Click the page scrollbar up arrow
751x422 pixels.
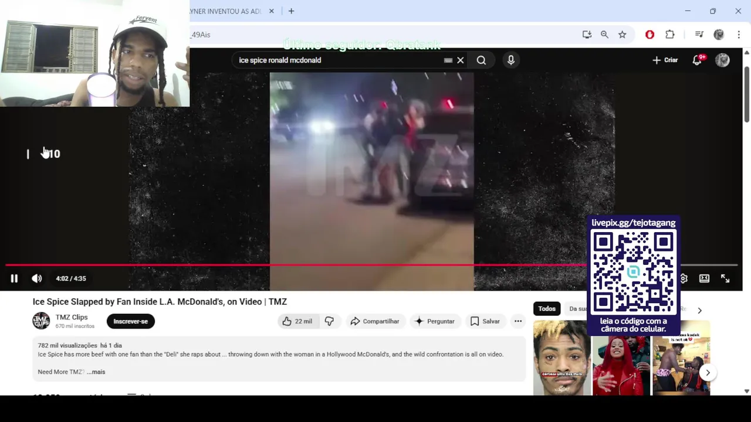pos(747,52)
